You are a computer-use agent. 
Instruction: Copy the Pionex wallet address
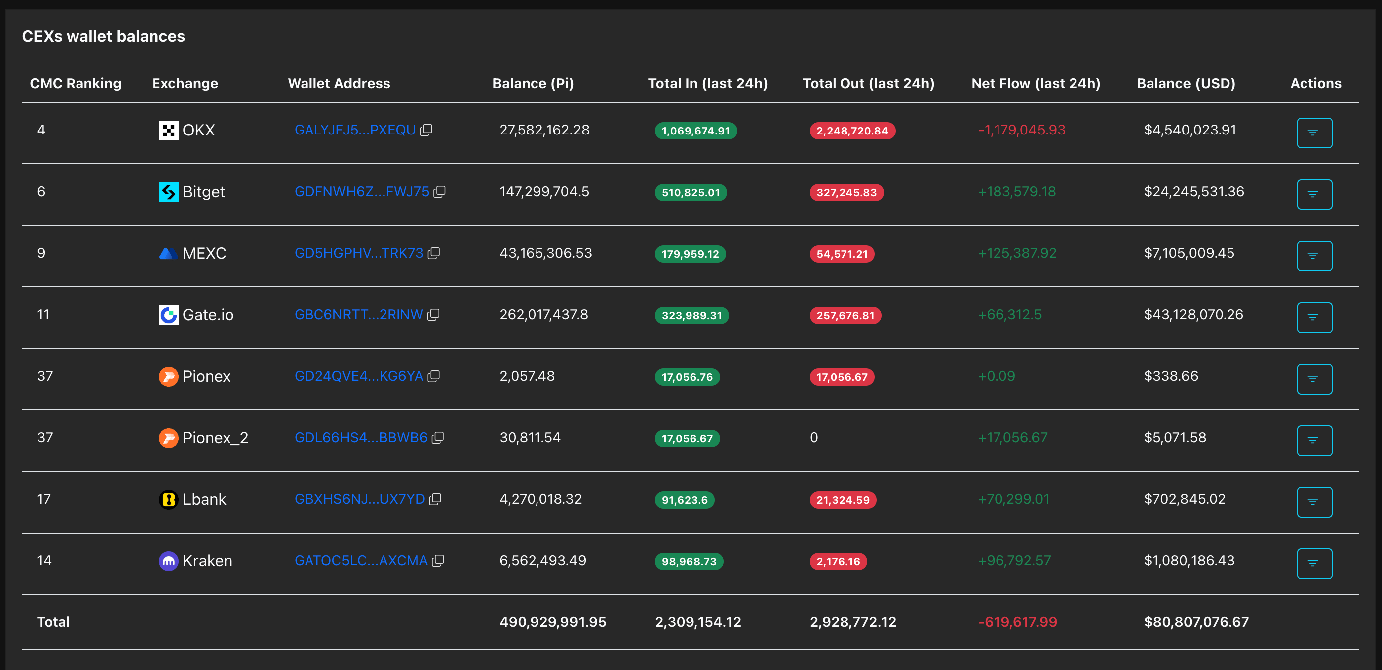pyautogui.click(x=434, y=376)
